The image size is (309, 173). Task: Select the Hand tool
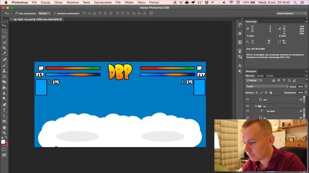4,127
